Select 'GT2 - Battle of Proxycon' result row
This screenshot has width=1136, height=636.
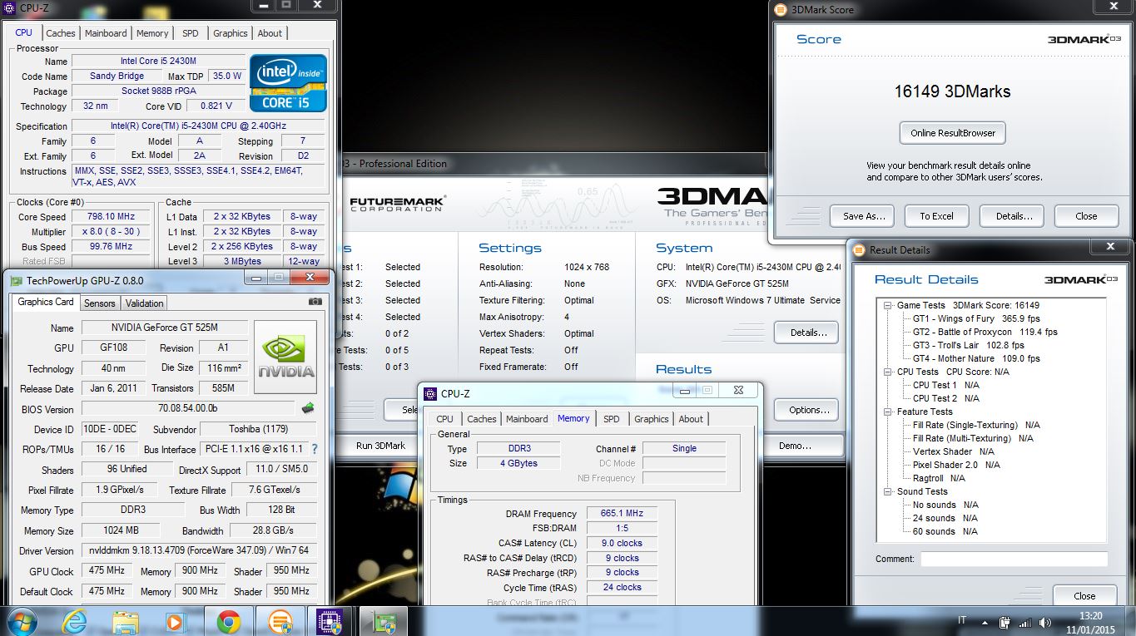tap(985, 332)
